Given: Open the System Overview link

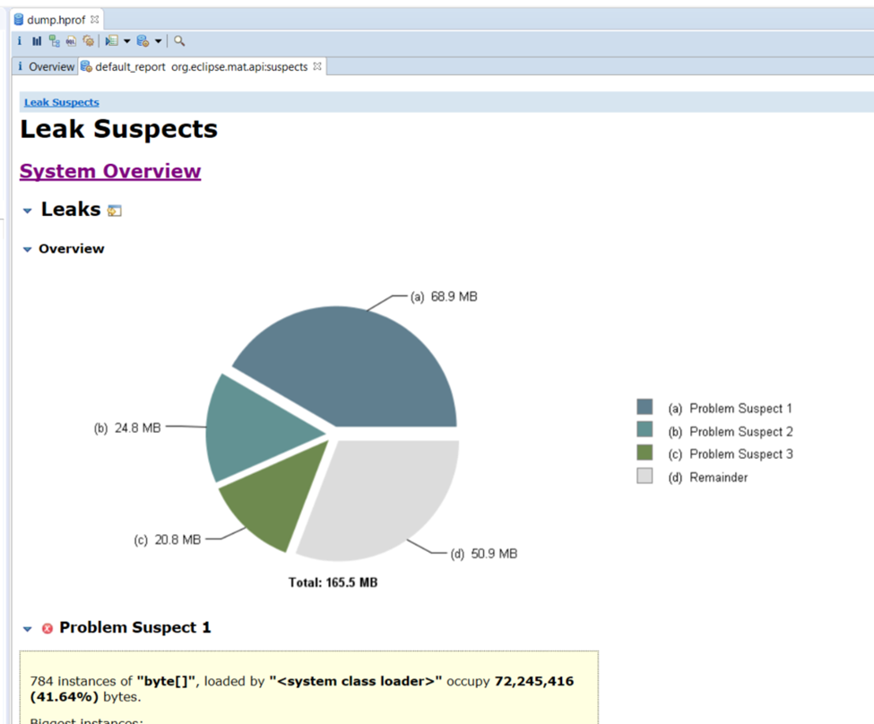Looking at the screenshot, I should click(x=110, y=171).
